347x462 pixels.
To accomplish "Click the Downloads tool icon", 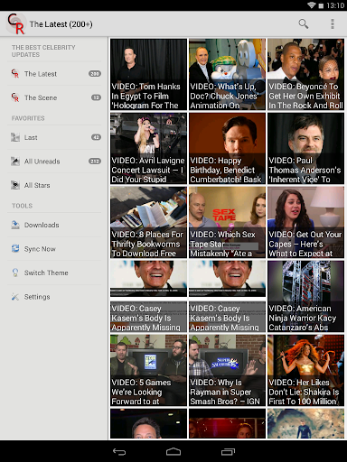I will click(x=15, y=225).
